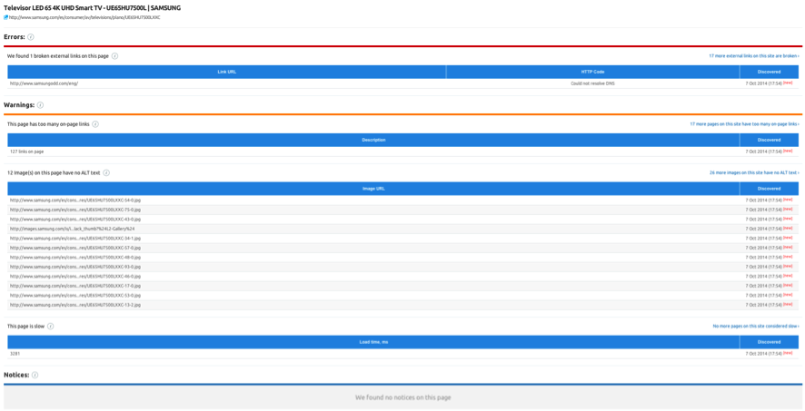Click the Load time, ms column header
The width and height of the screenshot is (805, 411).
point(373,342)
